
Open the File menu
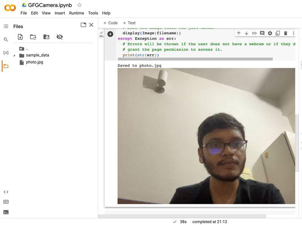(x=24, y=13)
